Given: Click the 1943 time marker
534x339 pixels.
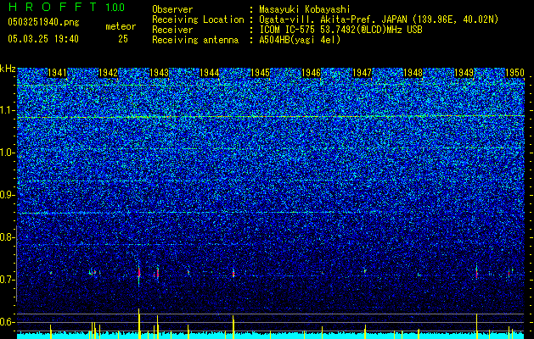Looking at the screenshot, I should point(159,73).
